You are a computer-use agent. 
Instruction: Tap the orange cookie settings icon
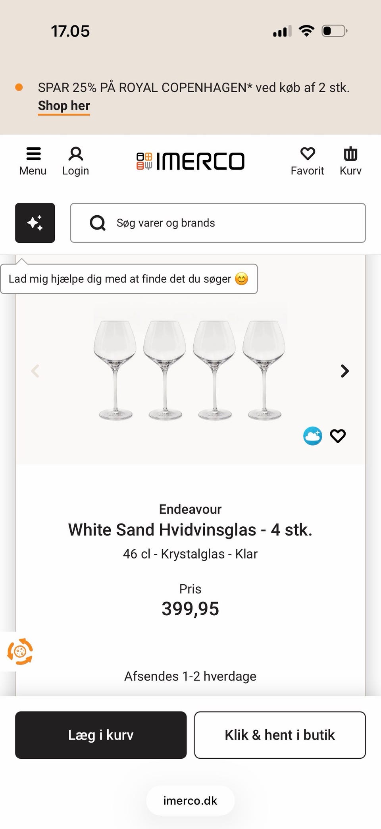point(20,651)
